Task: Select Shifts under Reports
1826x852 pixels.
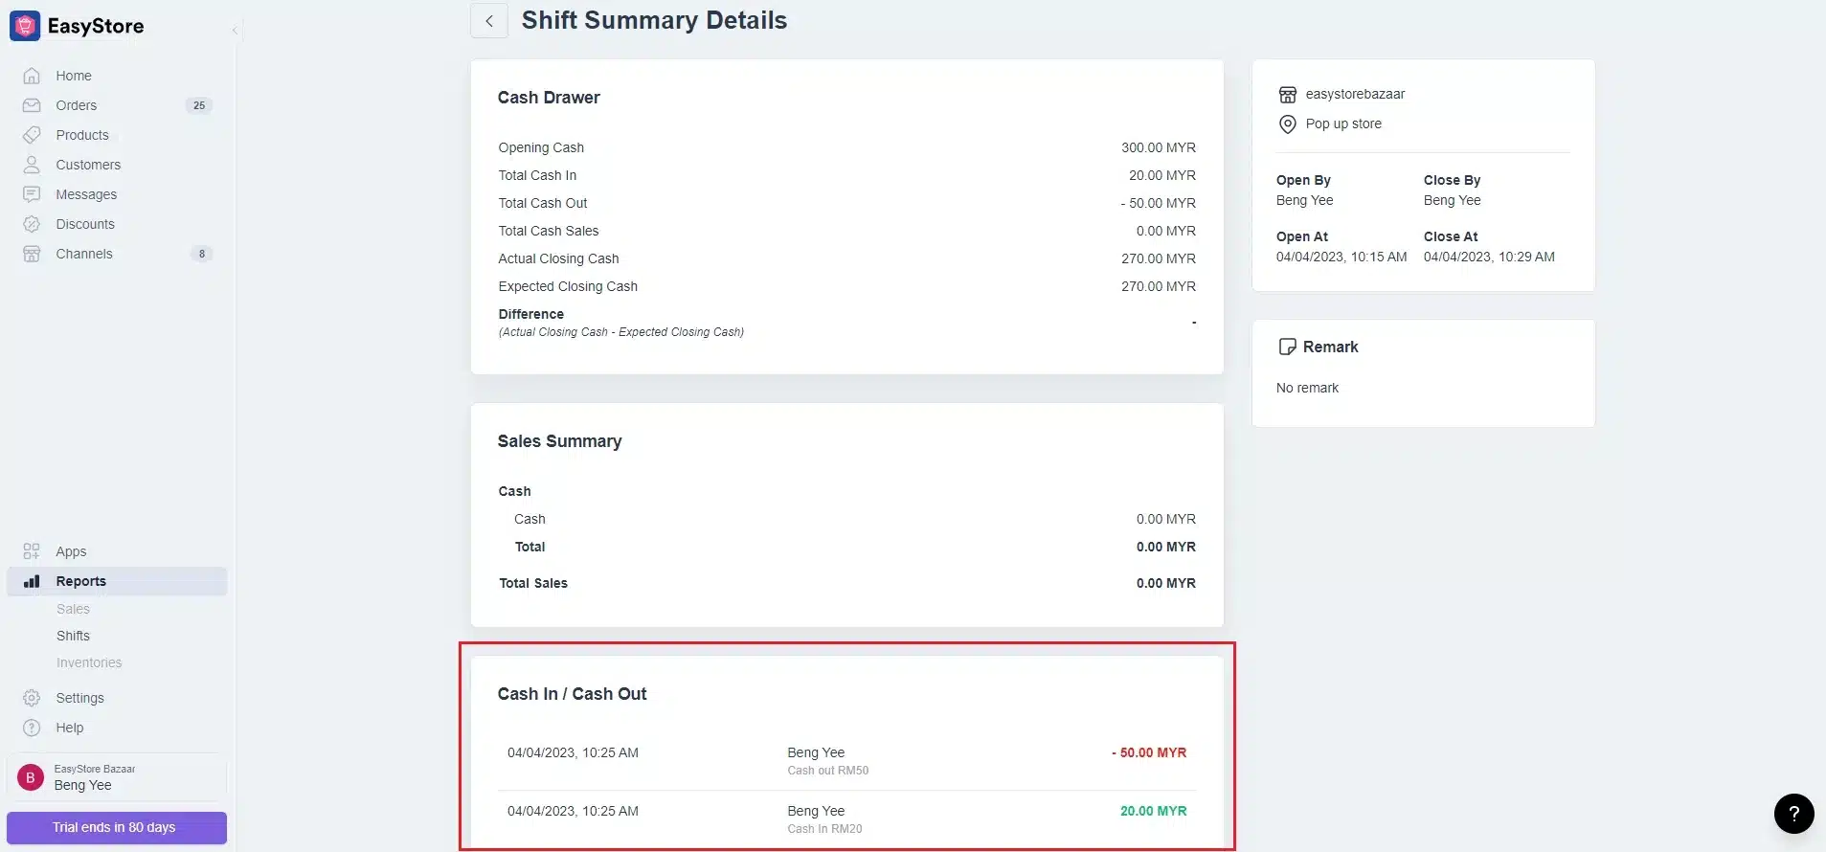Action: [73, 636]
